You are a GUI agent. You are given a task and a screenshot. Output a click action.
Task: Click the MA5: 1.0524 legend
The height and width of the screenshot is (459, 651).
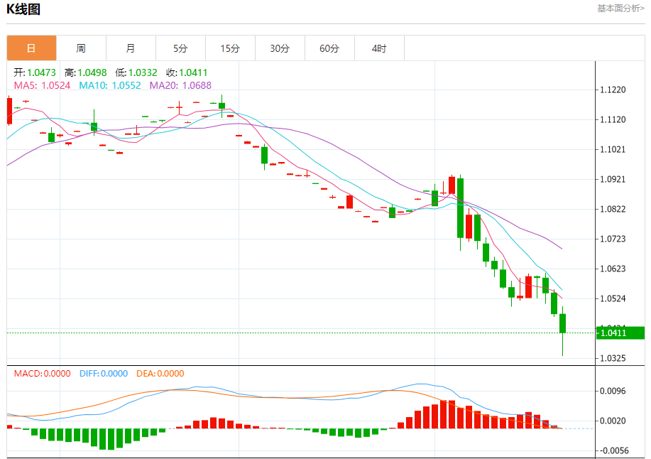pyautogui.click(x=42, y=85)
